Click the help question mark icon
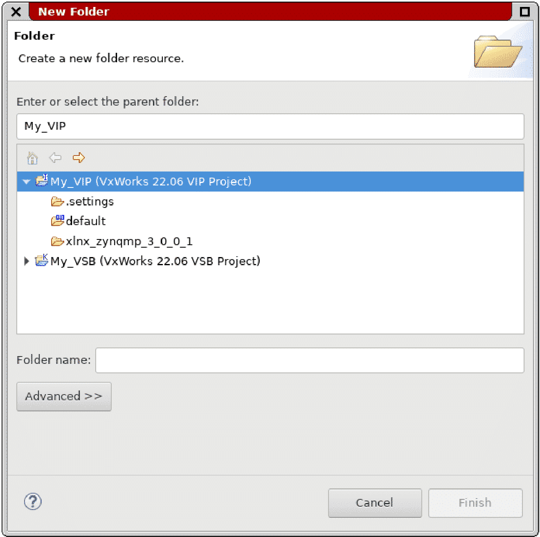The image size is (540, 537). pyautogui.click(x=33, y=502)
